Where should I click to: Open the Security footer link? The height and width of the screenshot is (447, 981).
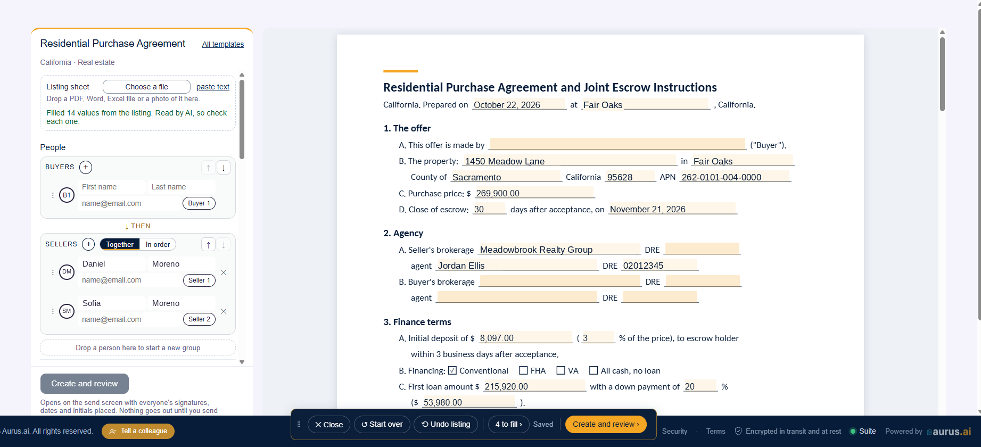(674, 431)
